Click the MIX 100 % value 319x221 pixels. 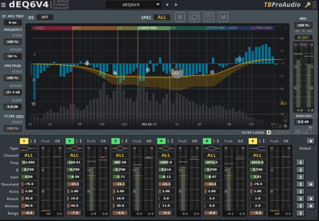click(303, 25)
